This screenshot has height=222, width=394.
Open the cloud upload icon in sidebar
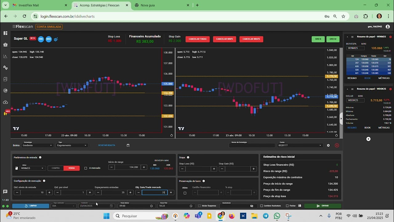5,102
